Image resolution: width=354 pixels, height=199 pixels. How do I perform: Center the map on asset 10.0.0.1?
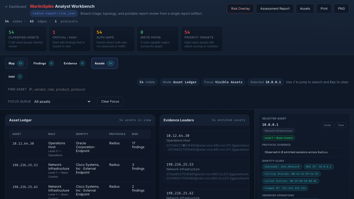click(327, 125)
